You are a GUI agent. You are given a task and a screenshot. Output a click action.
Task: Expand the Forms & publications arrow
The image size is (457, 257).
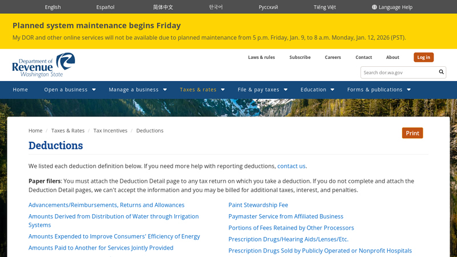409,90
